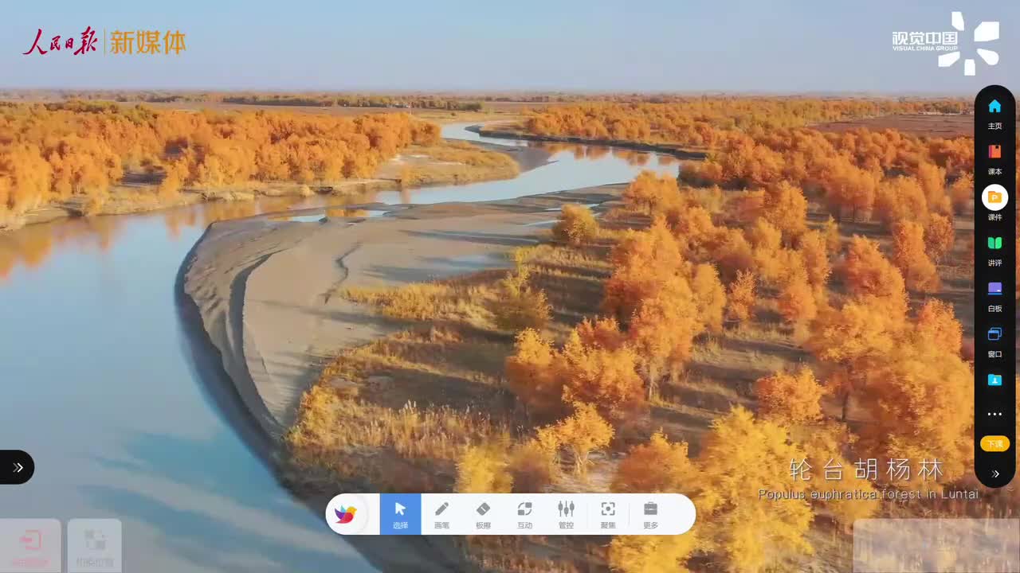
Task: Show more sidebar options via the three dots
Action: click(994, 414)
